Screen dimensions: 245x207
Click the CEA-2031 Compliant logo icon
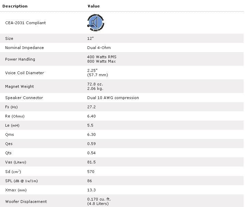[96, 23]
